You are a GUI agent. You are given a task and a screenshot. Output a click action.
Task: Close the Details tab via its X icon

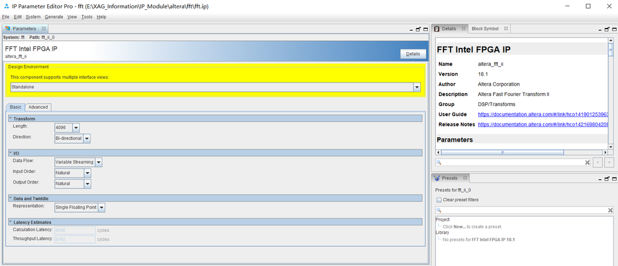pos(463,29)
